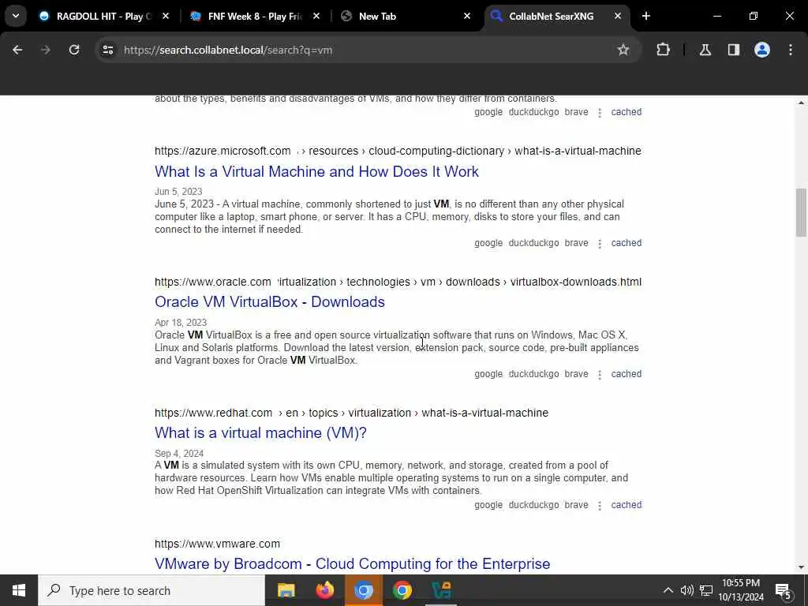Open the notification center icon
Screen dimensions: 808x606
[784, 591]
